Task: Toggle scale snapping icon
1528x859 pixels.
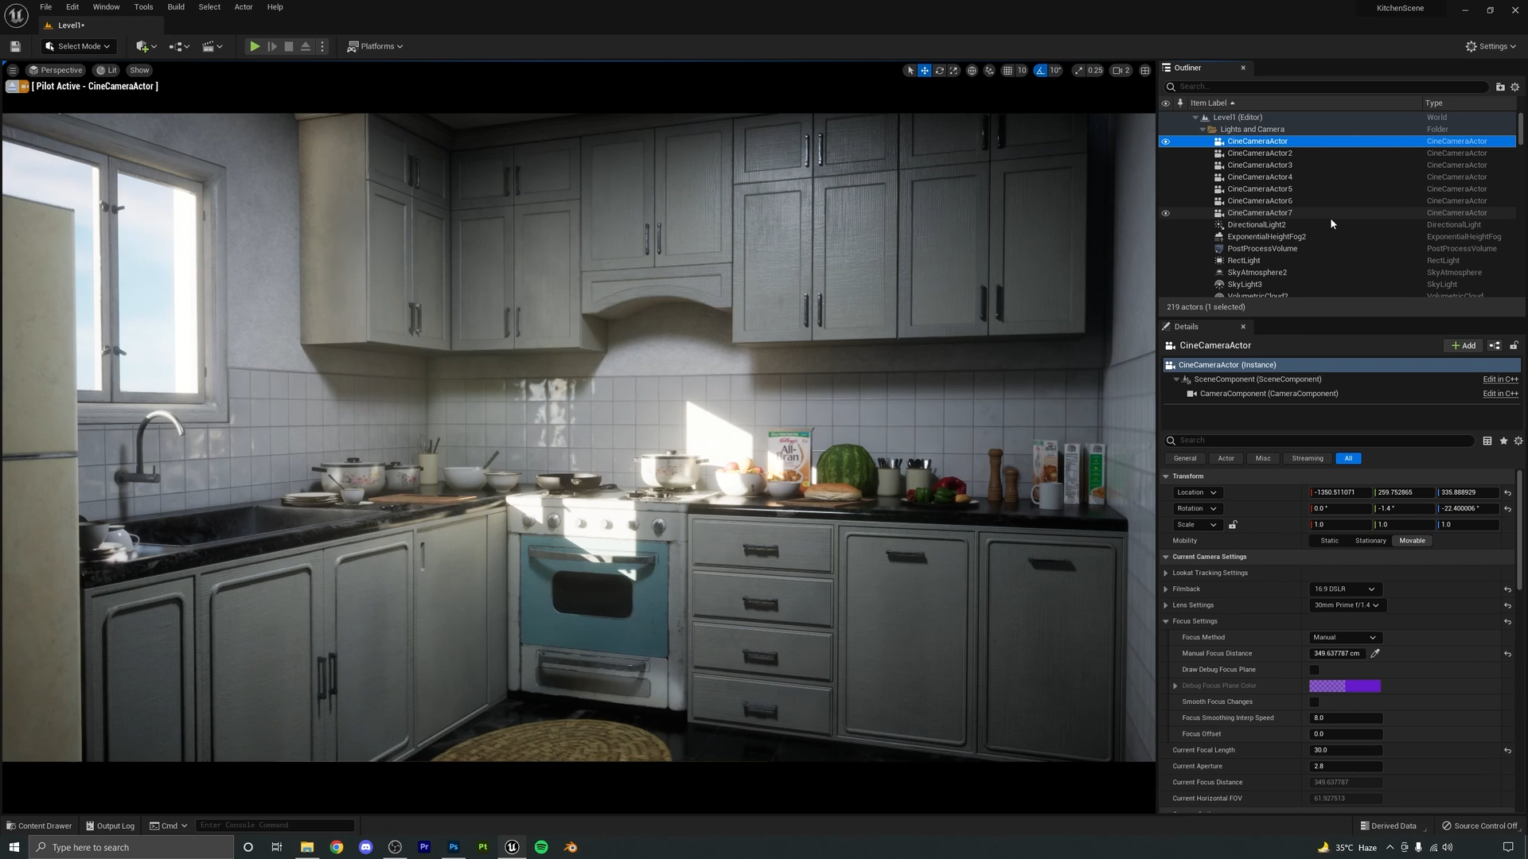Action: point(1078,70)
